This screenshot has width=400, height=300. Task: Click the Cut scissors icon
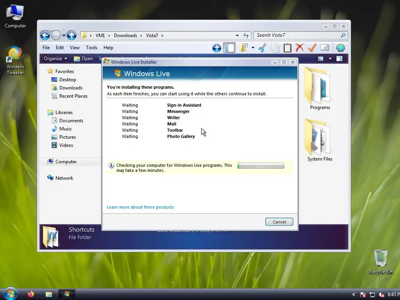point(262,48)
